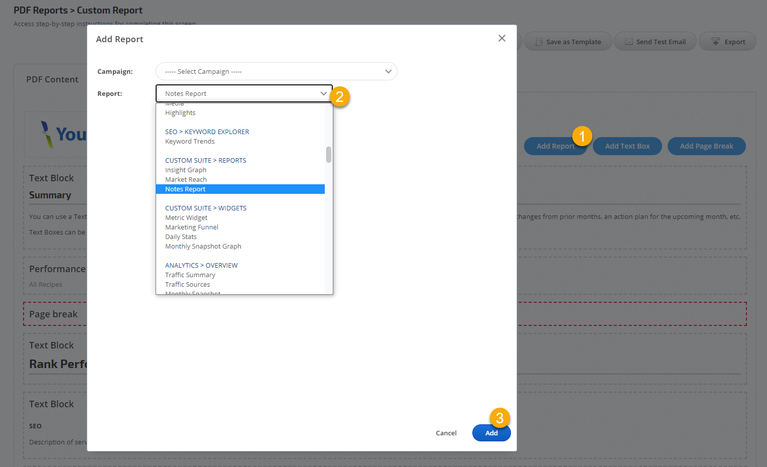The image size is (767, 467).
Task: Choose the highlighted Notes Report option
Action: pos(186,189)
